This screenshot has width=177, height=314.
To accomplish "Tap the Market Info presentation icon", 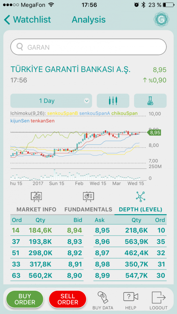I will [x=36, y=197].
